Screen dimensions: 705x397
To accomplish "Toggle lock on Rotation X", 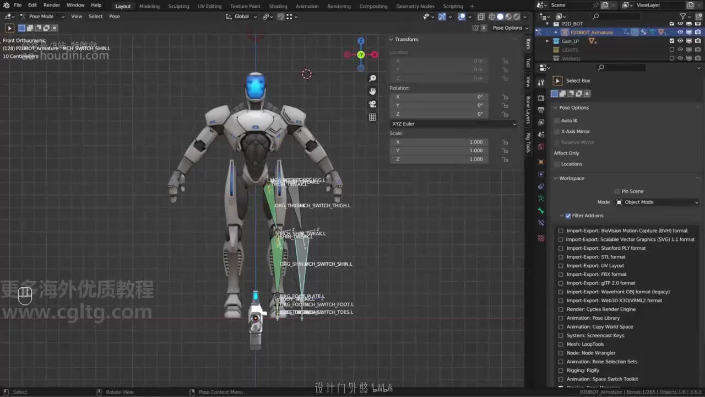I will point(505,97).
